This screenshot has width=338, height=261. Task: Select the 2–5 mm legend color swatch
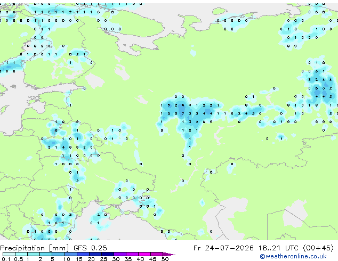[46, 254]
